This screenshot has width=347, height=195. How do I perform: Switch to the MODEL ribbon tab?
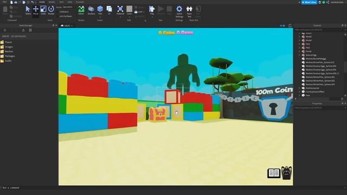pyautogui.click(x=52, y=2)
